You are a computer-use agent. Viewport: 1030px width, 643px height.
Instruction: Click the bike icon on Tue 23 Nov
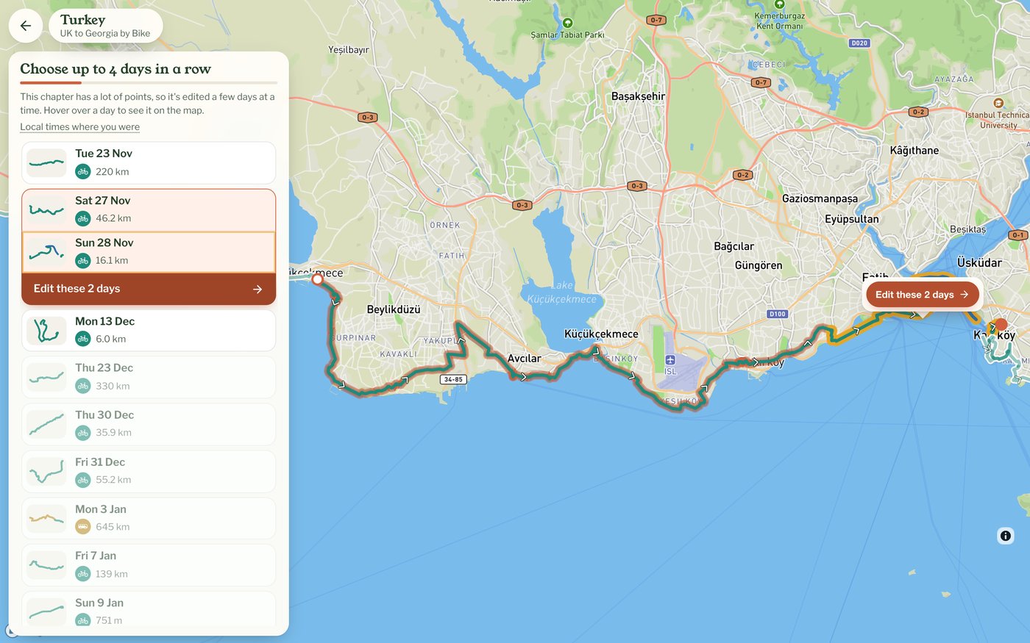pyautogui.click(x=83, y=171)
